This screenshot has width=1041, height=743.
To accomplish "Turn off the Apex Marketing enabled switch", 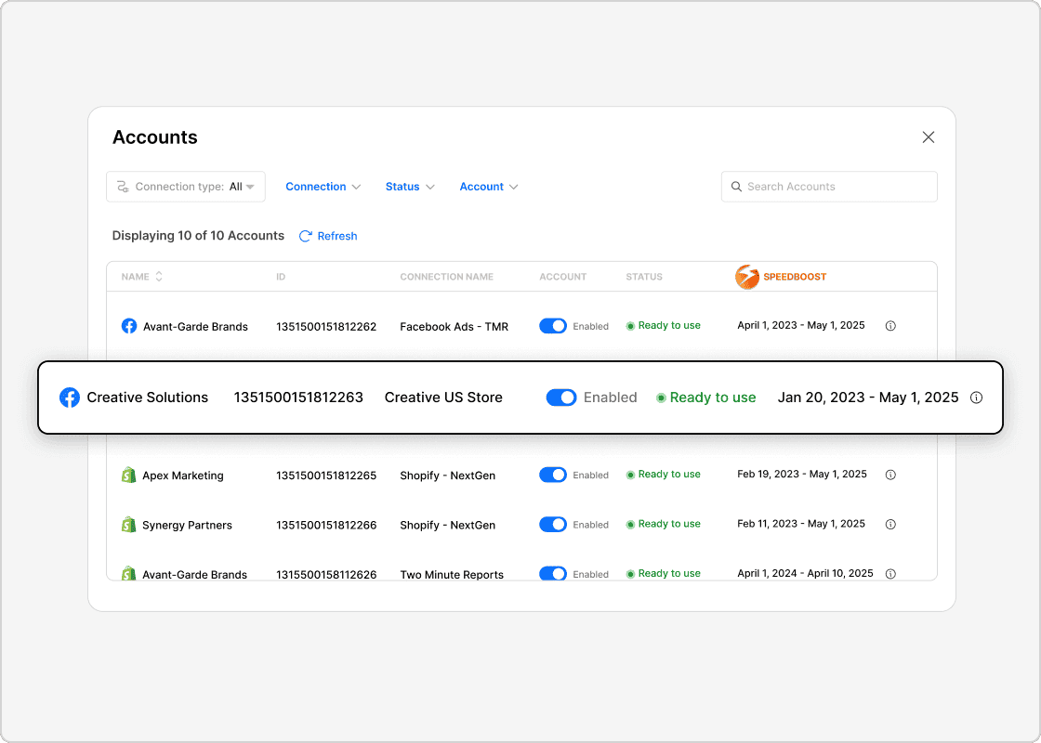I will [553, 475].
